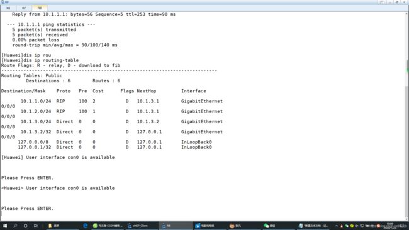The width and height of the screenshot is (409, 230).
Task: Click the 'Destinations : 6' text
Action: [48, 80]
